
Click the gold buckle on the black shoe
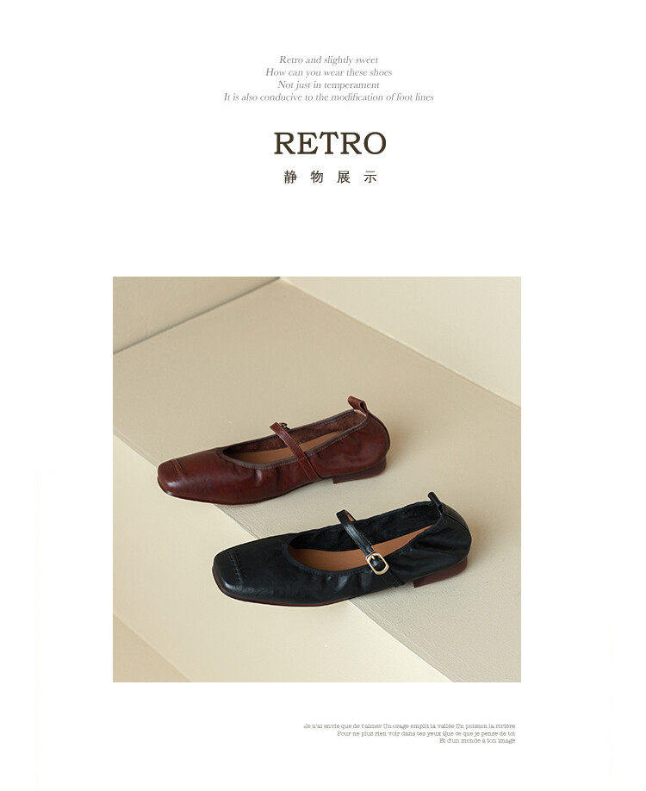coord(377,563)
